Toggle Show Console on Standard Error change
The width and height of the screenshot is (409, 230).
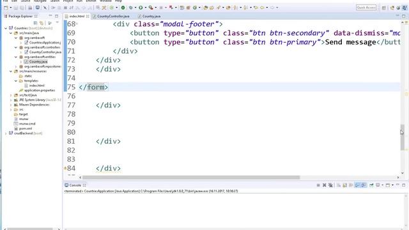pyautogui.click(x=364, y=185)
